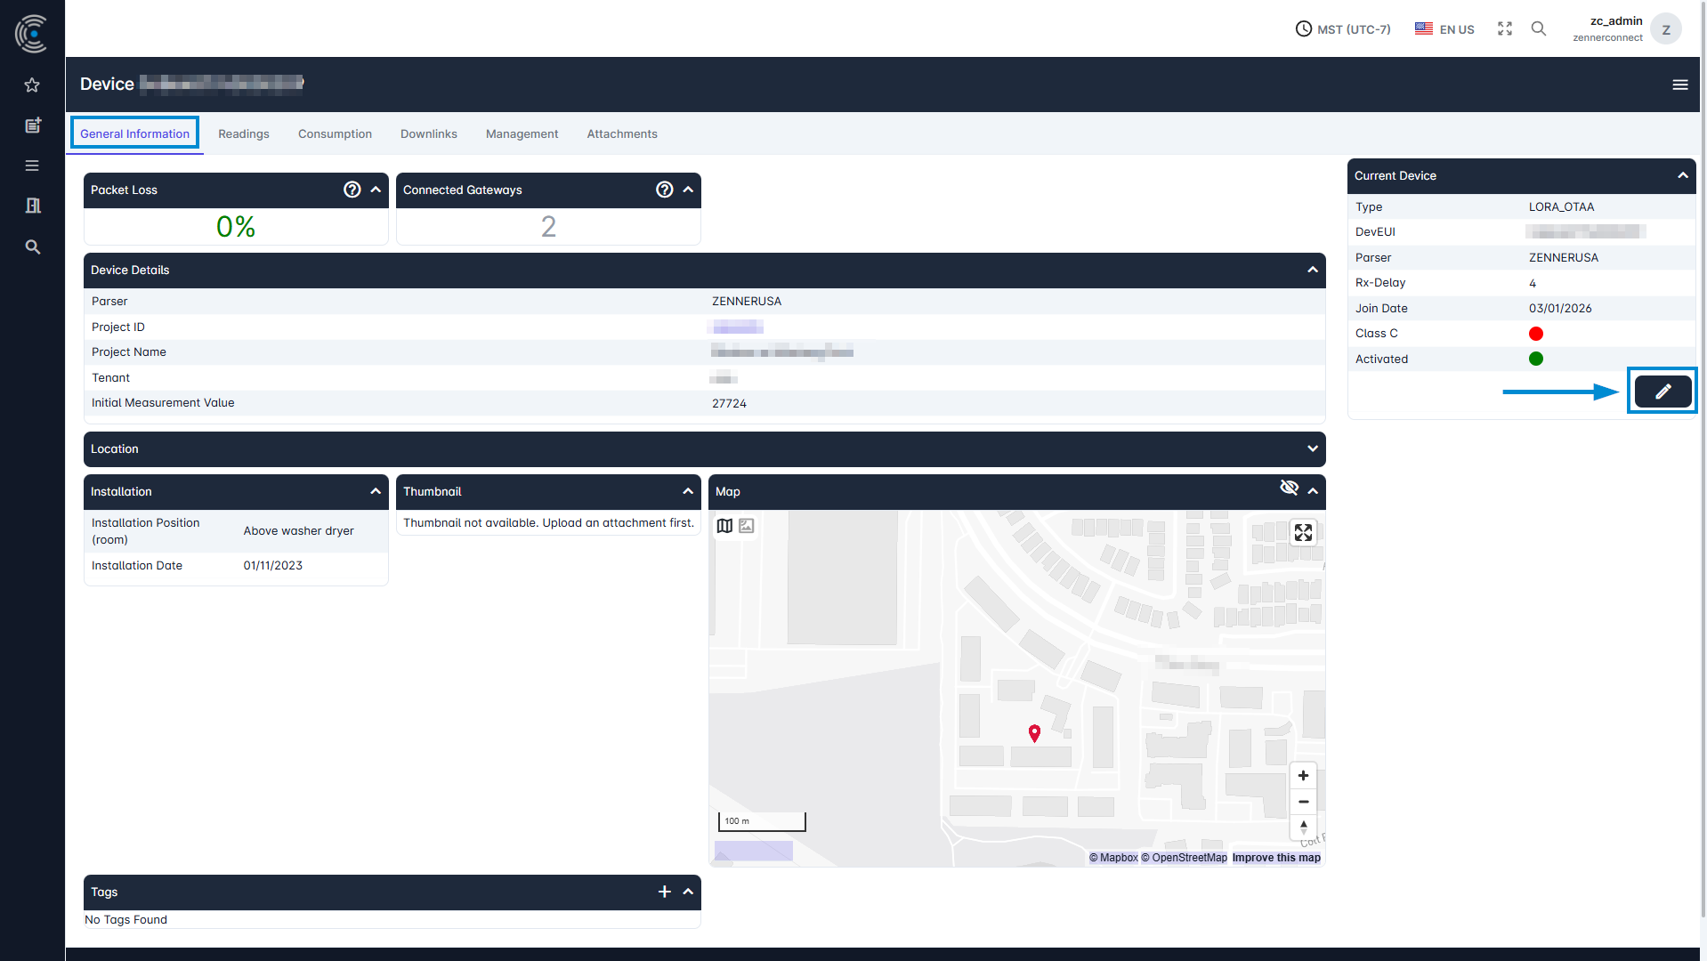Image resolution: width=1707 pixels, height=961 pixels.
Task: Open the EN US language selector
Action: (1444, 29)
